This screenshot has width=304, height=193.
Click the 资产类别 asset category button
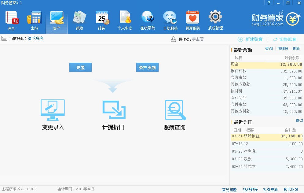pyautogui.click(x=147, y=68)
